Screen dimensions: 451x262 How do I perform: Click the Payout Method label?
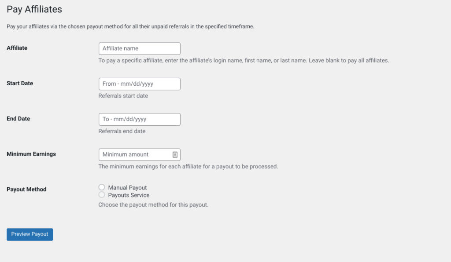[x=26, y=189]
